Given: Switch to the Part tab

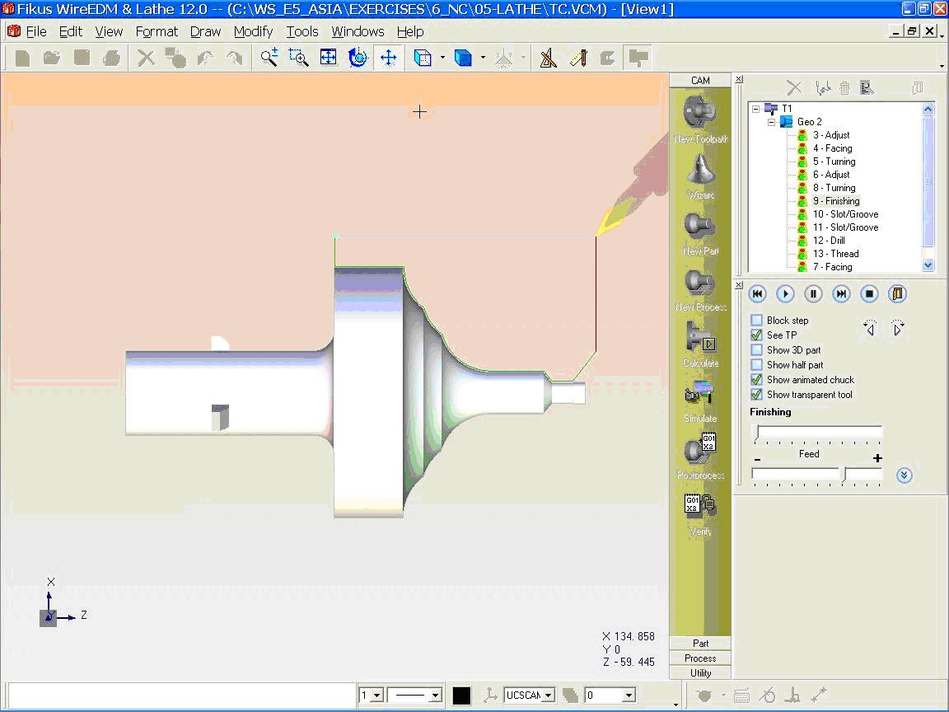Looking at the screenshot, I should point(700,643).
